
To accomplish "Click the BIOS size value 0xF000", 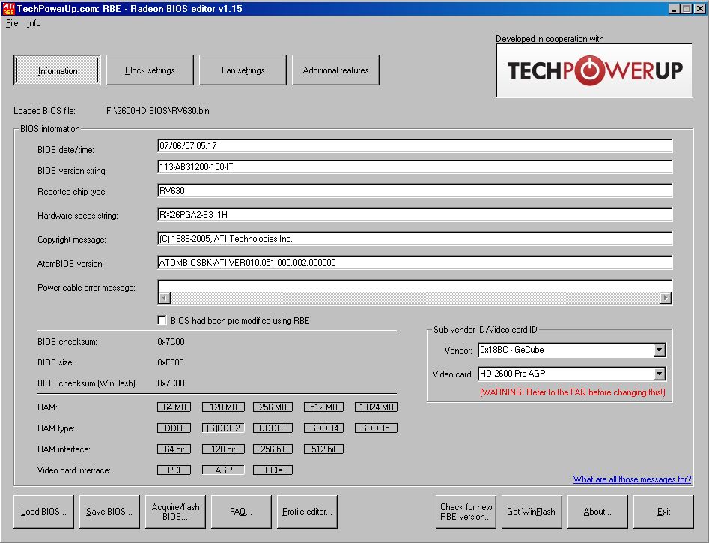I will [x=171, y=362].
